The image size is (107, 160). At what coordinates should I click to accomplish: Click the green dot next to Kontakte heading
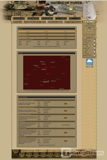pos(92,38)
